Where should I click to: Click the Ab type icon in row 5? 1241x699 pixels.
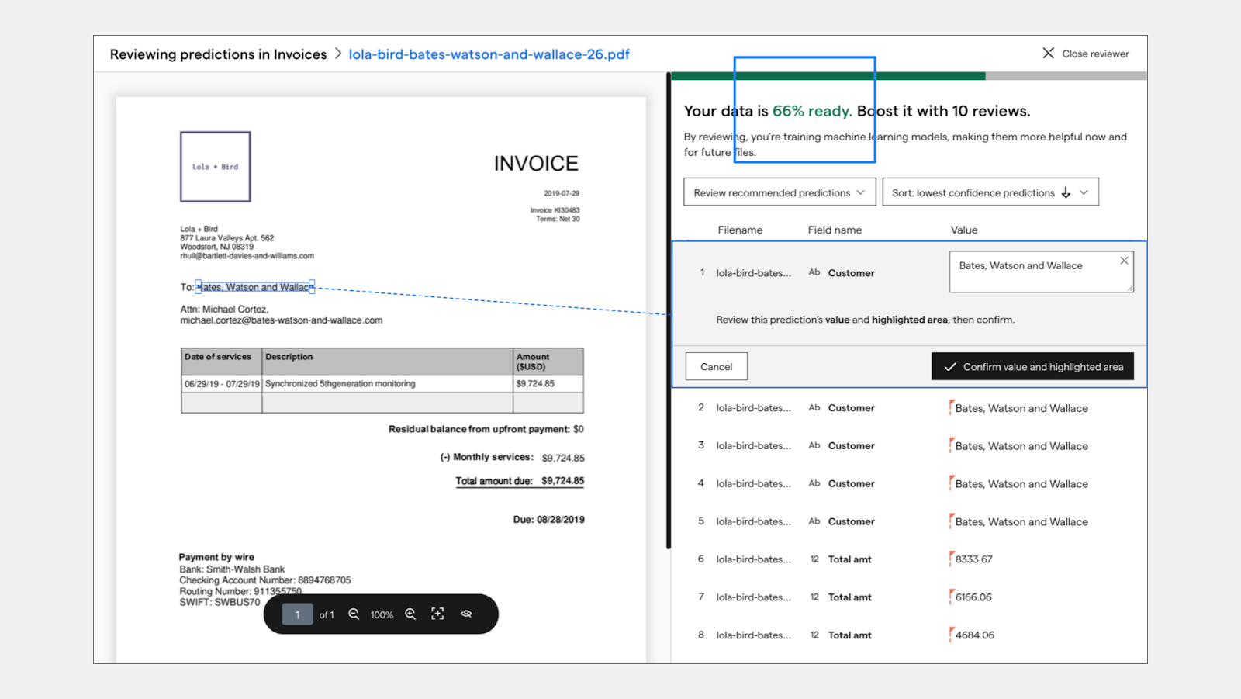point(814,521)
